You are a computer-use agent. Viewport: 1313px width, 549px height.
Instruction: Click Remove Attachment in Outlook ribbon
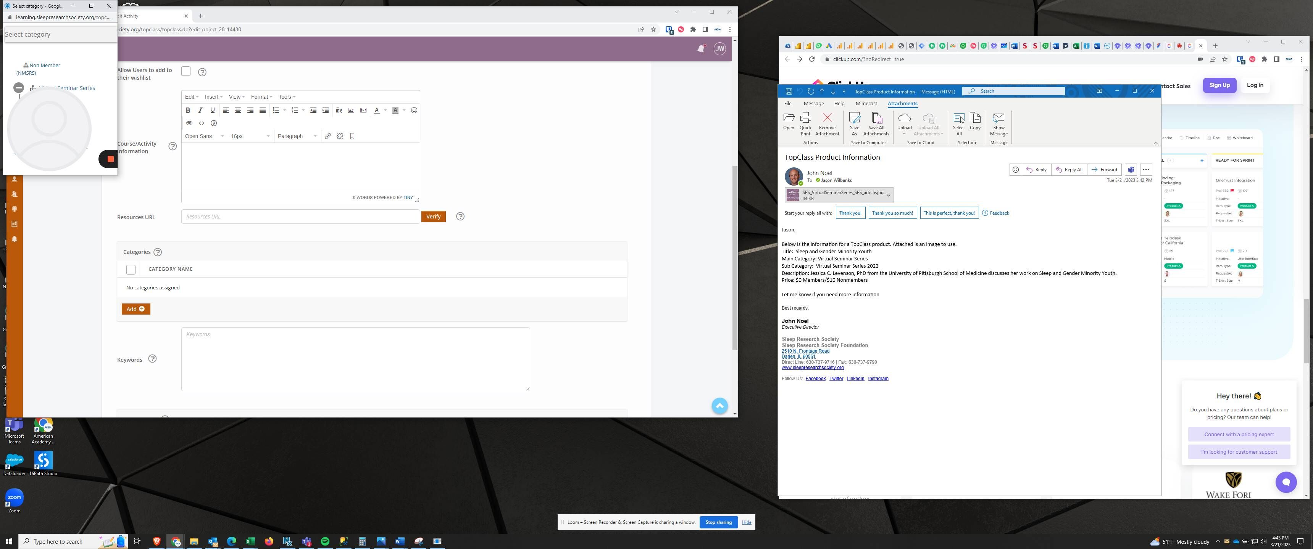827,124
